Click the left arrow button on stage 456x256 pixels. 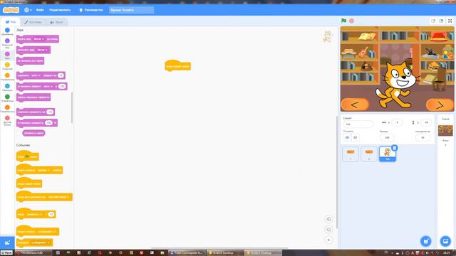coord(355,105)
